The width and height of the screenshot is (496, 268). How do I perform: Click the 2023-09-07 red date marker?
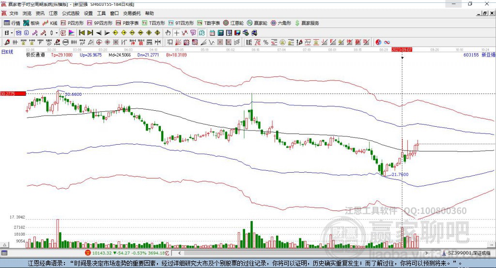[x=402, y=50]
